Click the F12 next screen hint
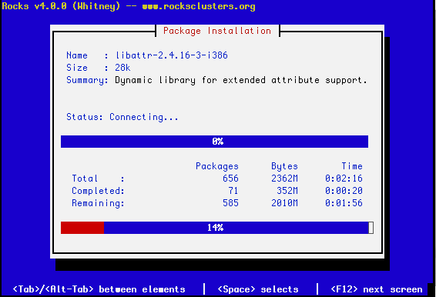The image size is (436, 297). coord(377,289)
